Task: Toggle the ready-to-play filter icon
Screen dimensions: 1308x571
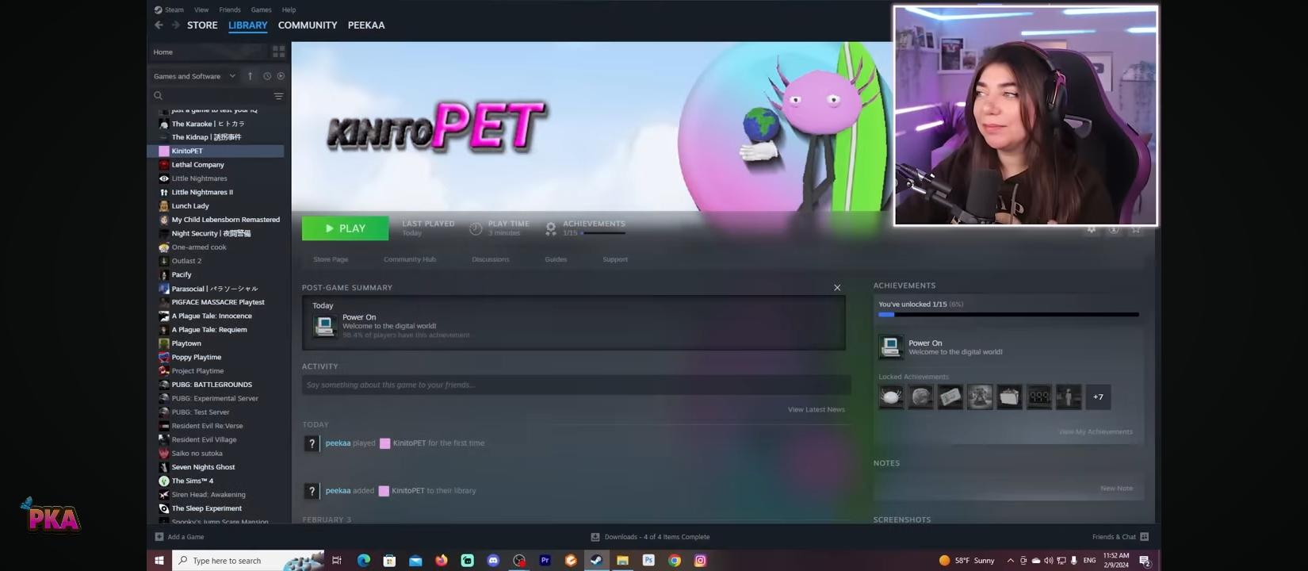Action: tap(281, 76)
